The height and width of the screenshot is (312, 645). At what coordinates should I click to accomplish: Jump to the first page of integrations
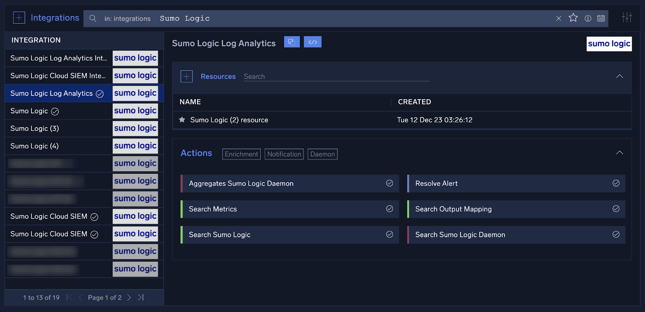(69, 297)
